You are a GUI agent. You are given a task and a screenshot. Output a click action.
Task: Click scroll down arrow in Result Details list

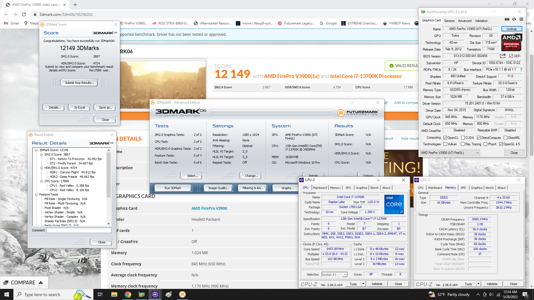point(108,223)
